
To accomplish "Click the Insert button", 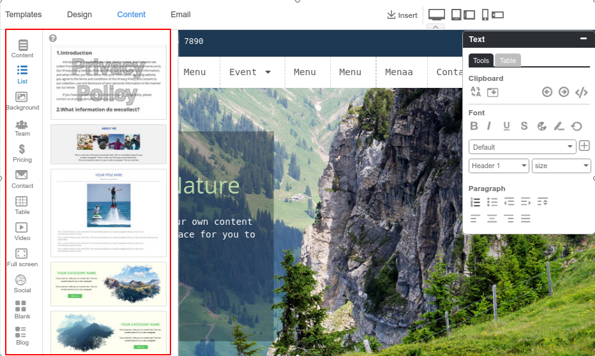I will tap(402, 15).
